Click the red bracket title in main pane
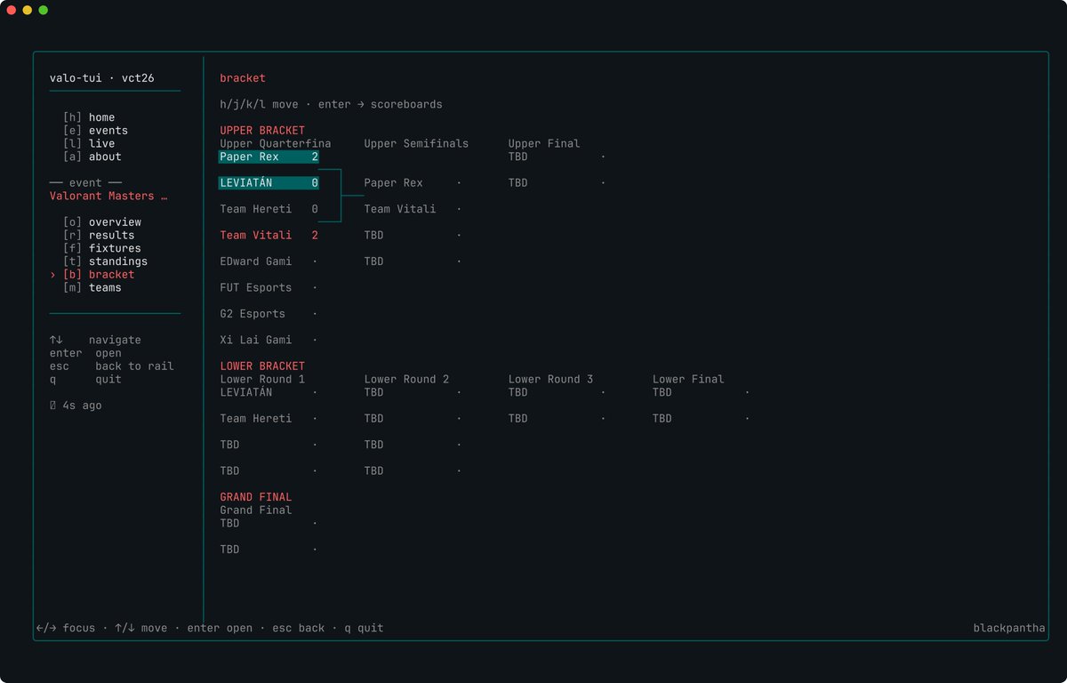Screen dimensions: 1067x683 tap(243, 78)
